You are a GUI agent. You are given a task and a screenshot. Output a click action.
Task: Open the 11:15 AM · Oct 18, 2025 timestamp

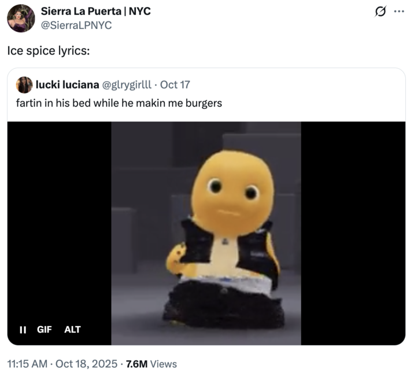click(62, 364)
